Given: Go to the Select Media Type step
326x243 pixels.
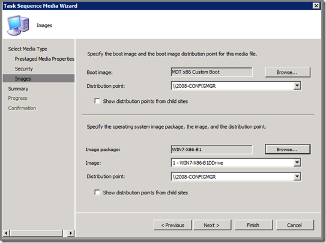Looking at the screenshot, I should (28, 49).
